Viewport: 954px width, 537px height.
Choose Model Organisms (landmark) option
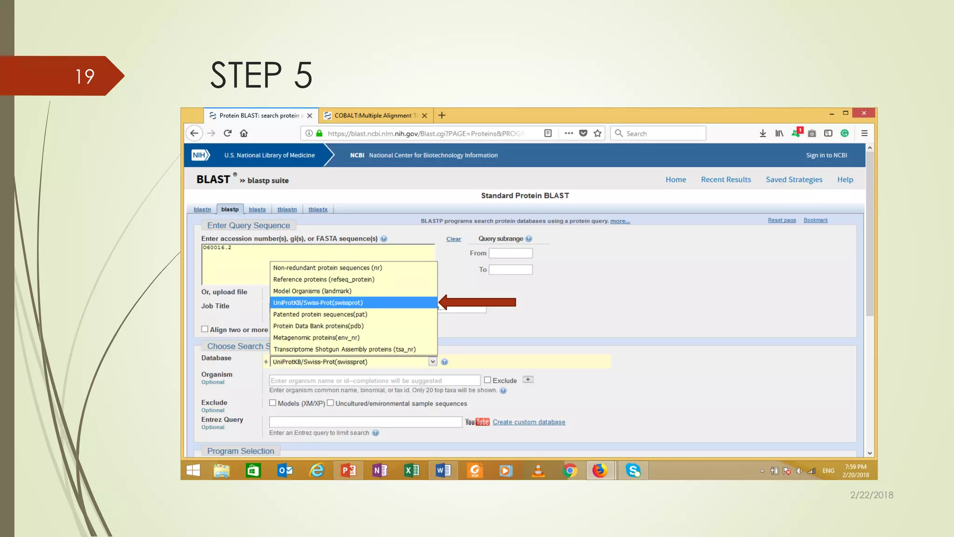tap(354, 291)
